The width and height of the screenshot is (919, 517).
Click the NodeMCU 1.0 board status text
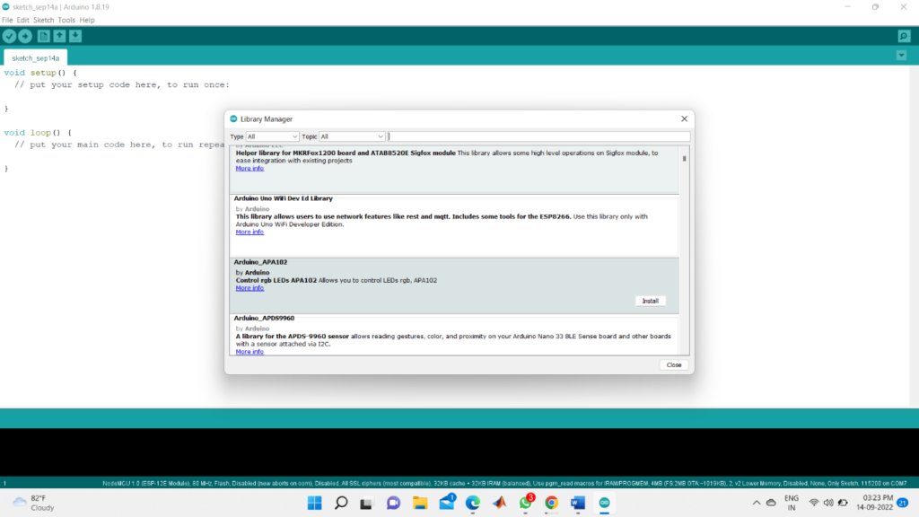pyautogui.click(x=504, y=484)
